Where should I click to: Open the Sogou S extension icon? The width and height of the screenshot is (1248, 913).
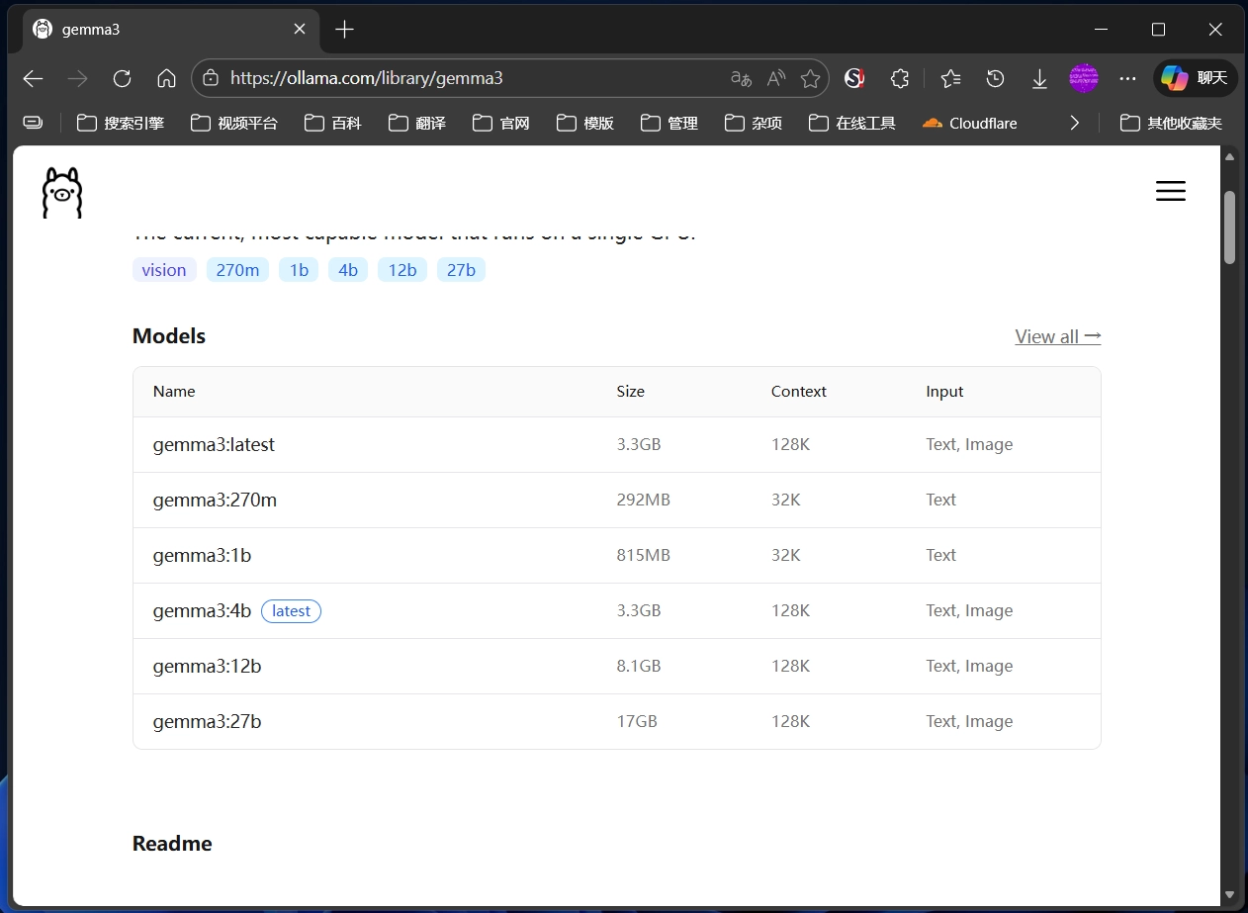point(854,78)
